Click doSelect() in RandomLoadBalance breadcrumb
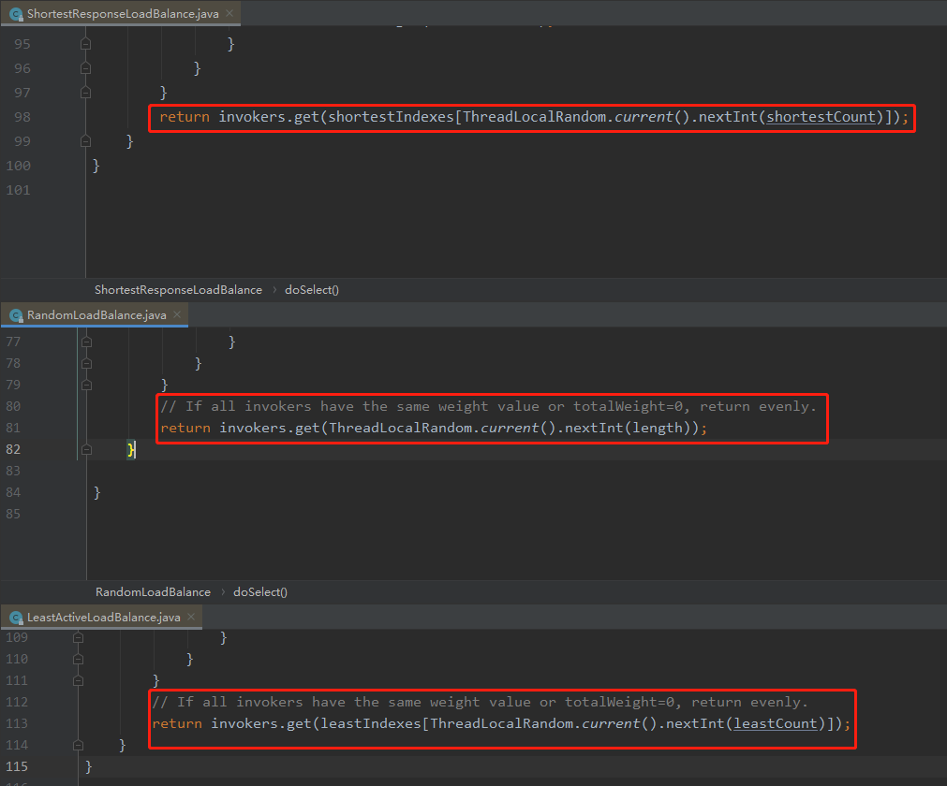947x786 pixels. [x=260, y=591]
